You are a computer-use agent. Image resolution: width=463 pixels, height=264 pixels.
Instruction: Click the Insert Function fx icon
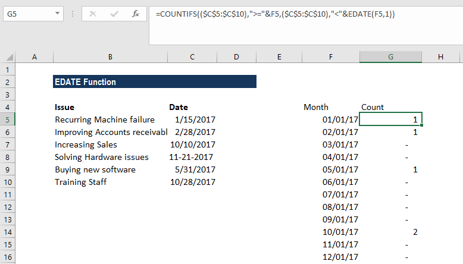(x=136, y=14)
